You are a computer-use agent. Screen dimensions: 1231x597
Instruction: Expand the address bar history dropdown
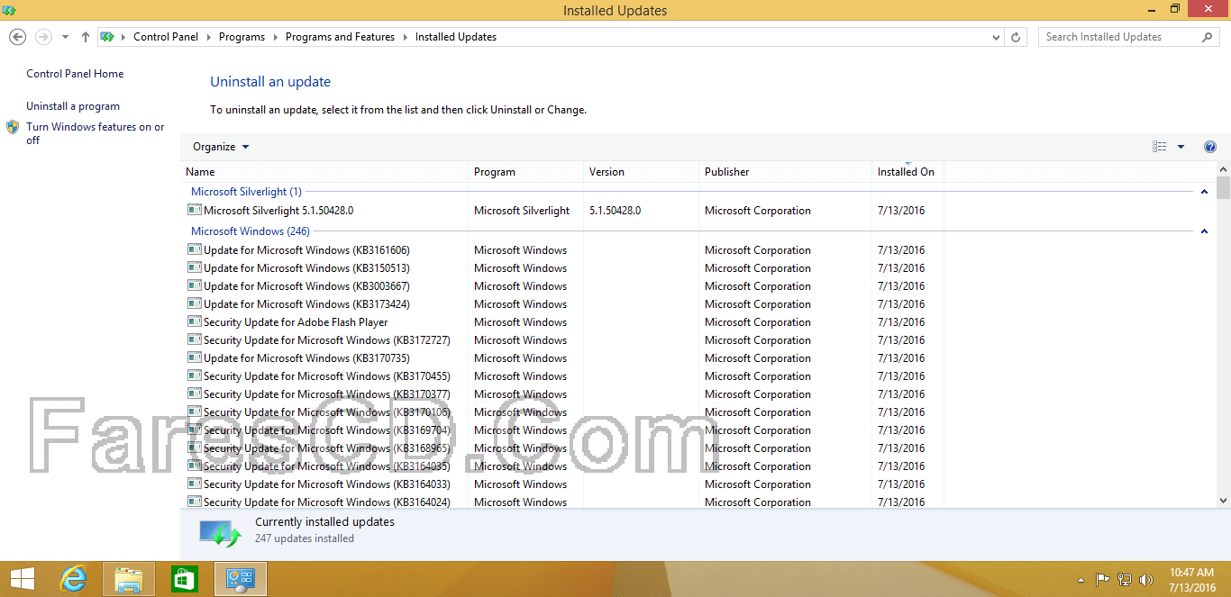(x=996, y=37)
